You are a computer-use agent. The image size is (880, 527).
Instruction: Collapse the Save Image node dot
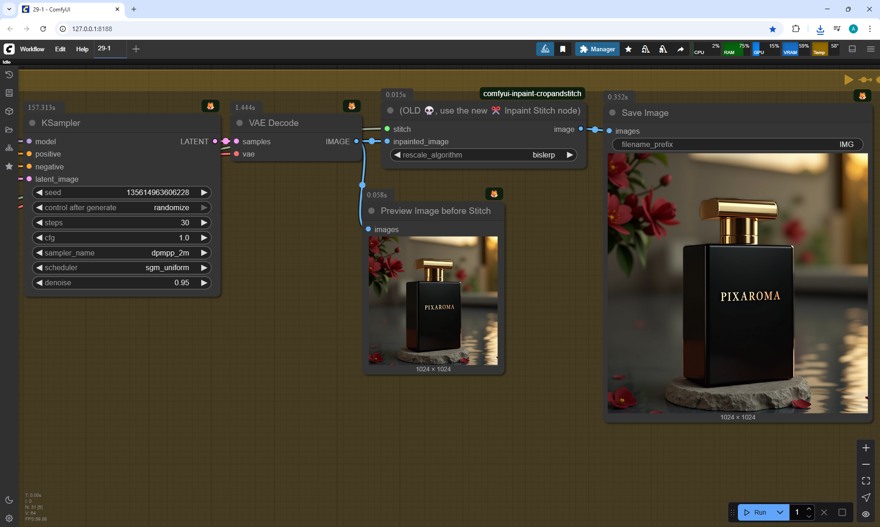tap(612, 113)
